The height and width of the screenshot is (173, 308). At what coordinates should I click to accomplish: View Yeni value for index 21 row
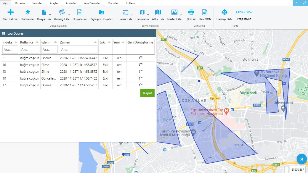click(x=119, y=58)
